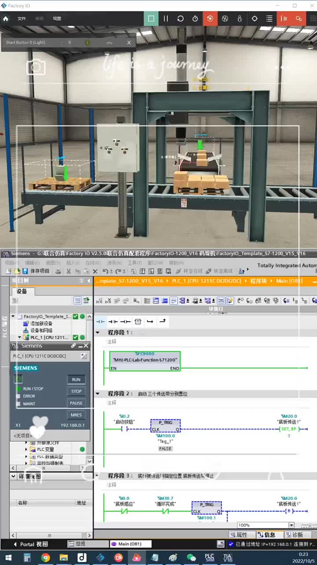Toggle the orange sensor tags icon
The image size is (317, 565).
coord(284,19)
